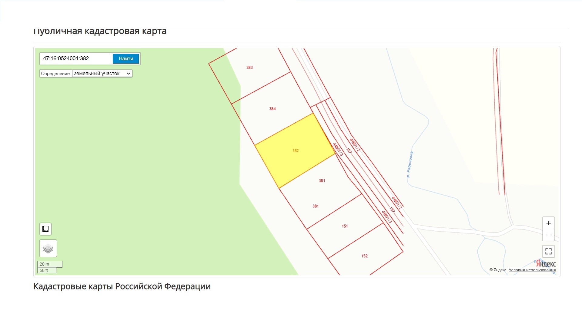Click the lower 381 parcel label

coord(316,206)
